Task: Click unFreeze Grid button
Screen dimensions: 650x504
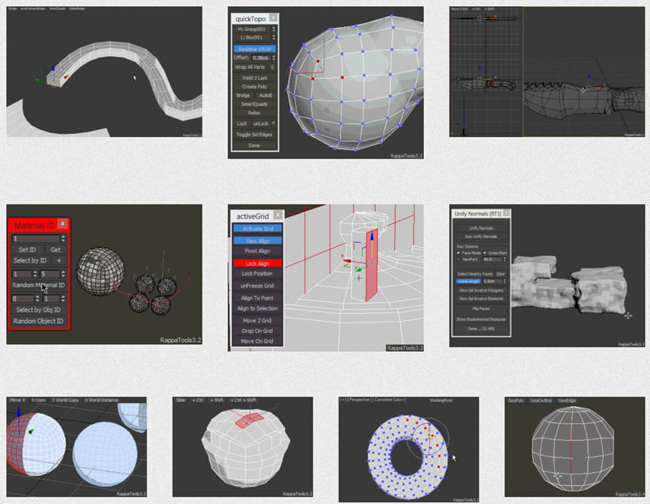Action: pos(258,285)
